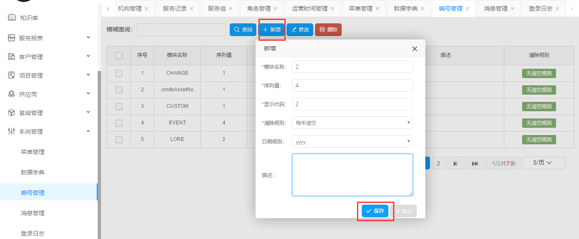The image size is (579, 239).
Task: Tick the checkbox for CHANGE row
Action: click(x=119, y=73)
